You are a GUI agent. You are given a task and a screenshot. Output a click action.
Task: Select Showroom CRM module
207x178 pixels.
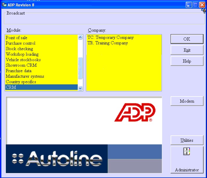[41, 65]
